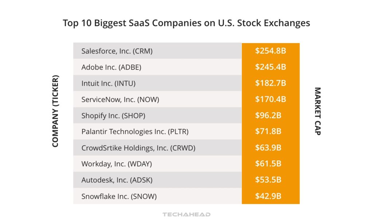
Task: Select Snowflake Inc. (SNOW) row
Action: point(119,196)
